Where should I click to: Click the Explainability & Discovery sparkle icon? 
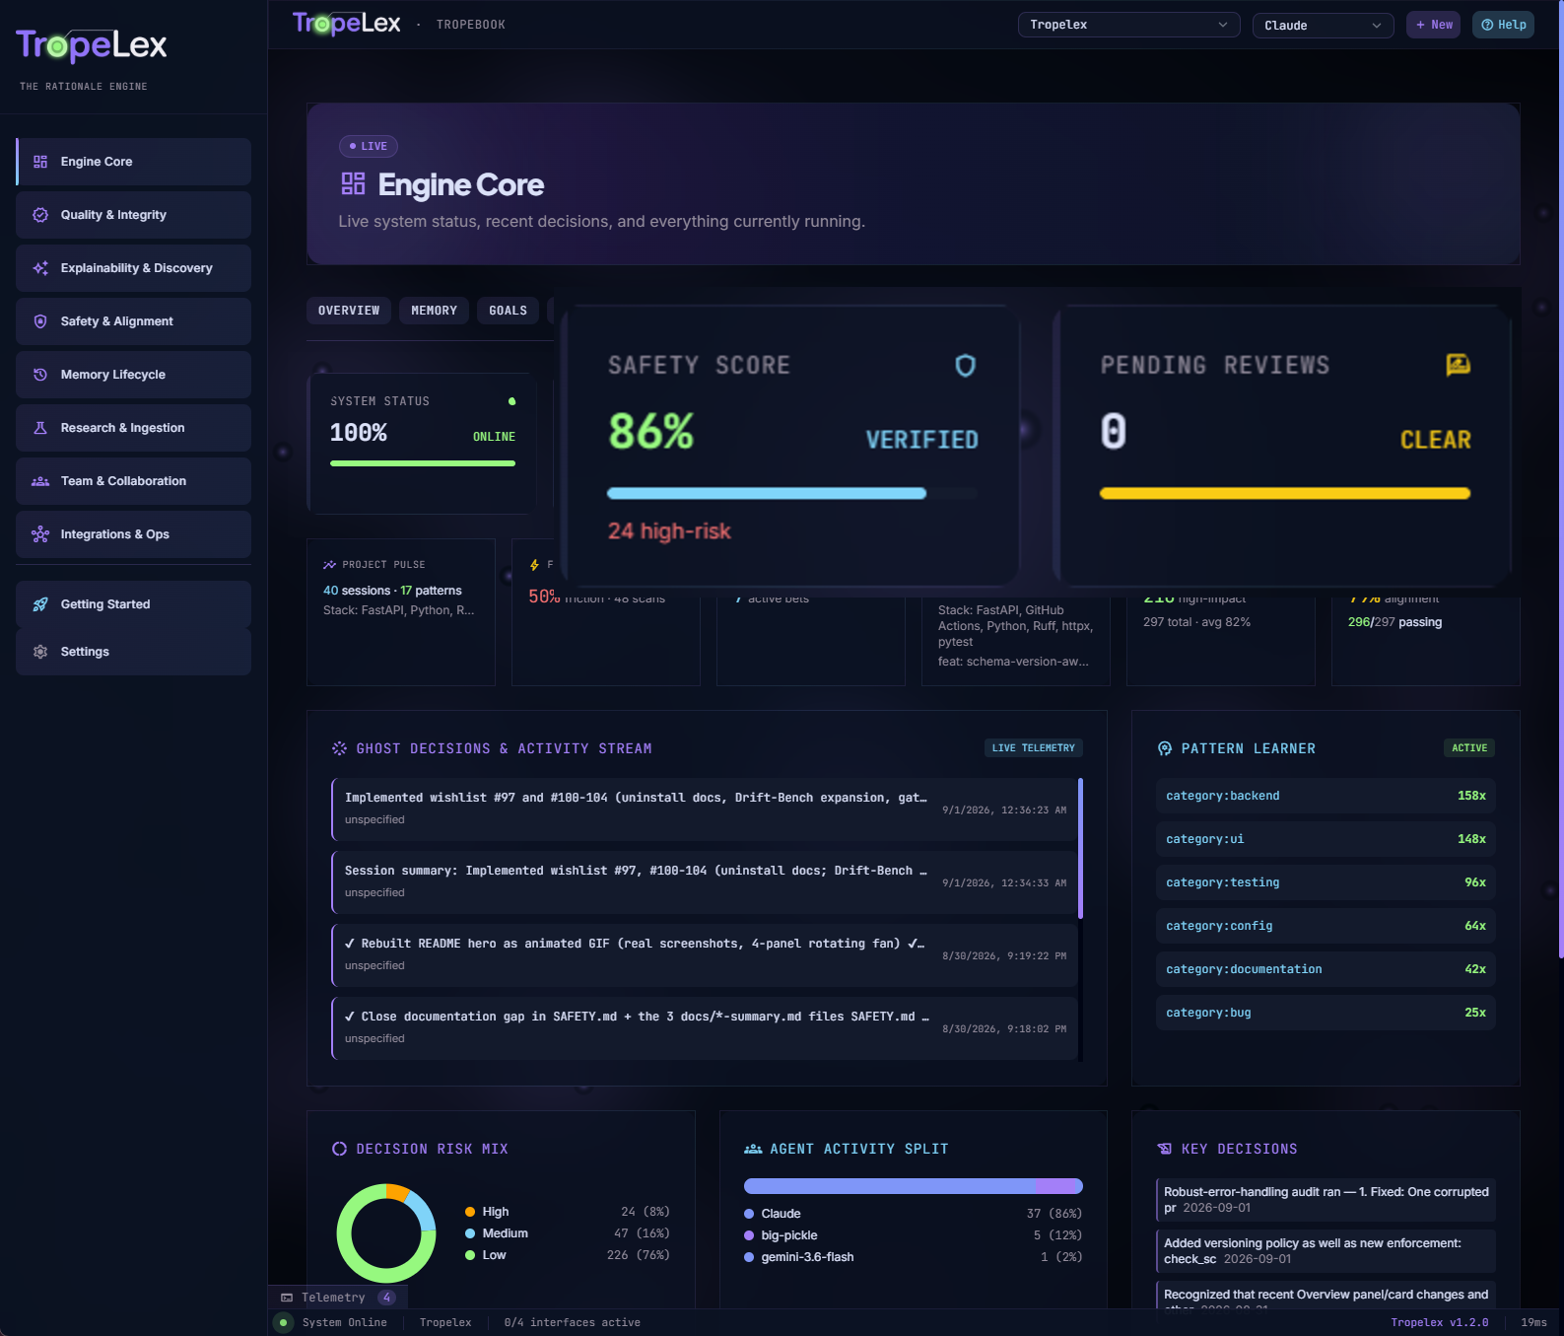pos(40,268)
